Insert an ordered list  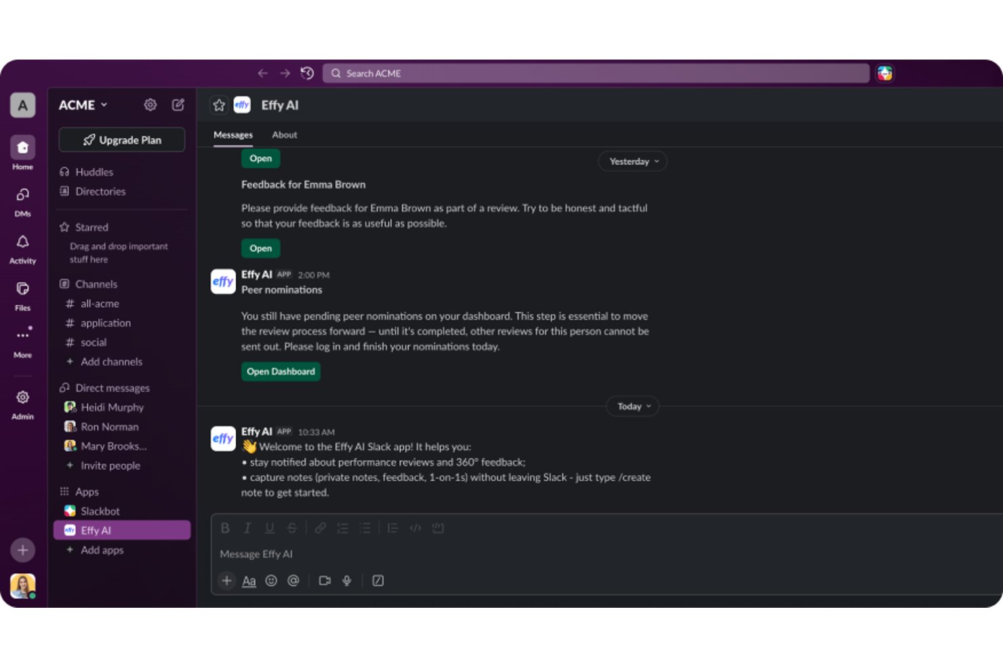point(343,528)
